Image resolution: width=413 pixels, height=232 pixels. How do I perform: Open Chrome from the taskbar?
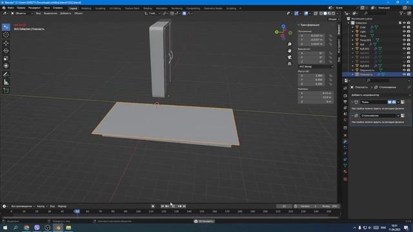tap(26, 227)
